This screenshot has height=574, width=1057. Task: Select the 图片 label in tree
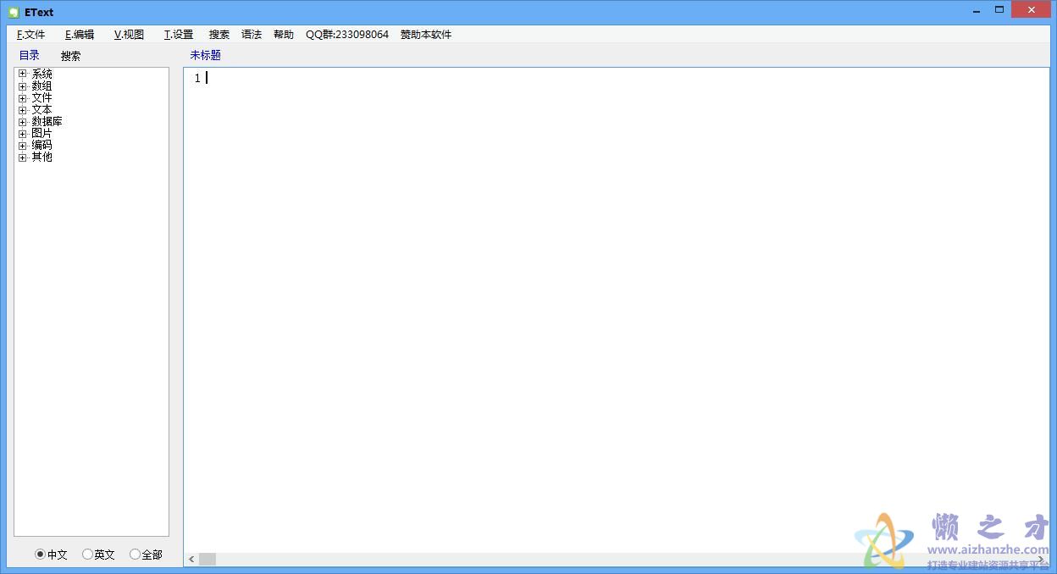tap(42, 134)
